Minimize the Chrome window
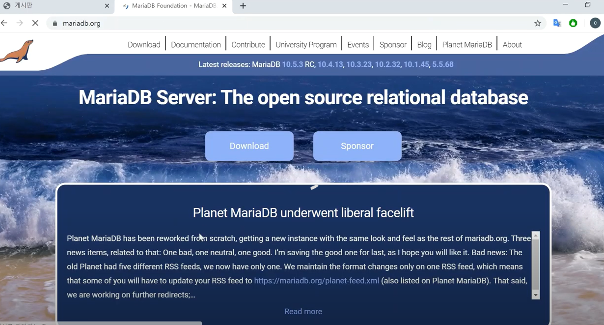Screen dimensions: 604x325 click(566, 5)
